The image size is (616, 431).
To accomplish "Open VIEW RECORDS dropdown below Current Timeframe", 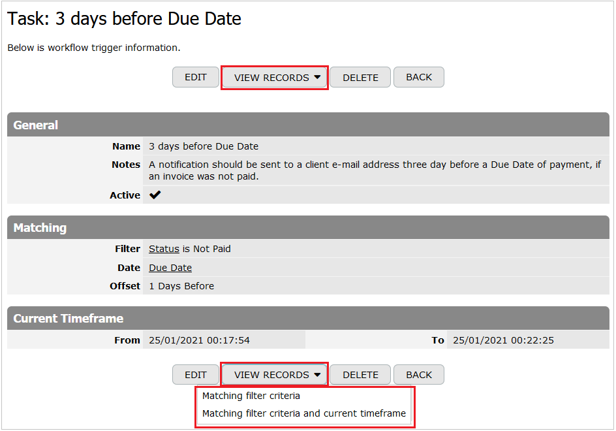I will 274,375.
